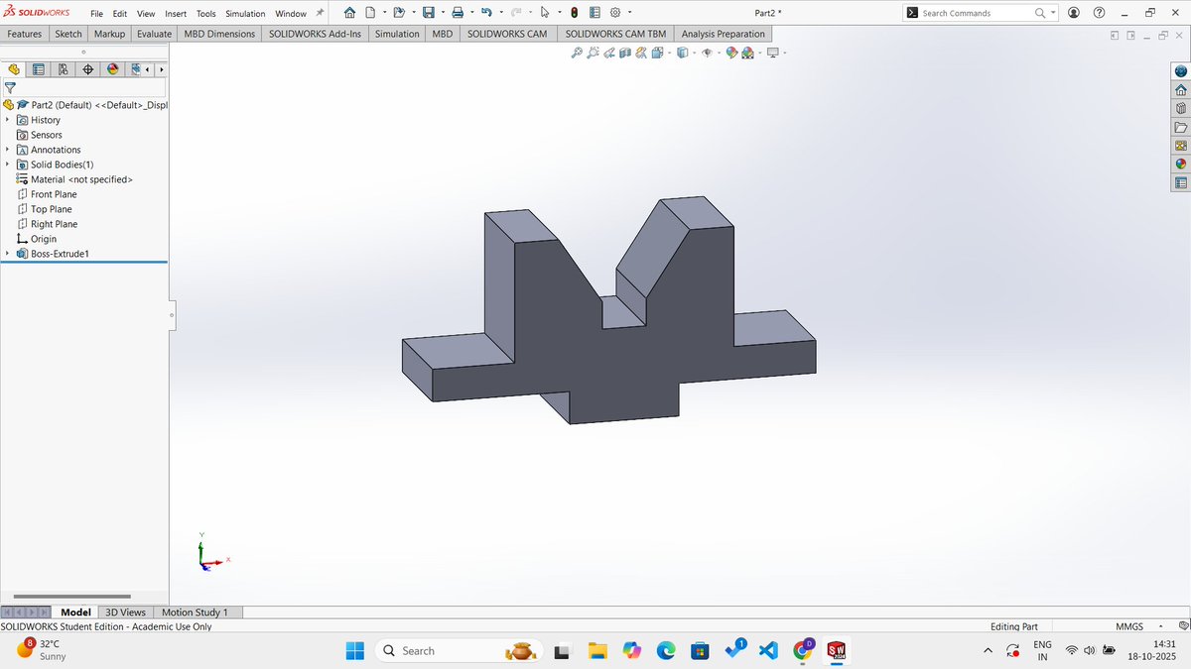Click Previous View icon in view toolbar
1191x669 pixels.
[608, 53]
